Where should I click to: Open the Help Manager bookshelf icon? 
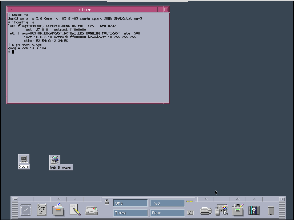tap(254, 210)
